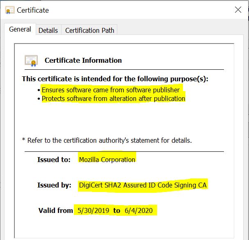Select the General tab

click(20, 30)
